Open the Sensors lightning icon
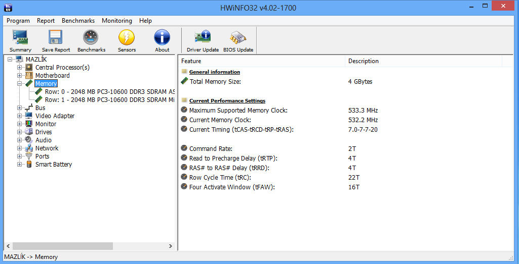Viewport: 519px width, 264px height. [127, 37]
